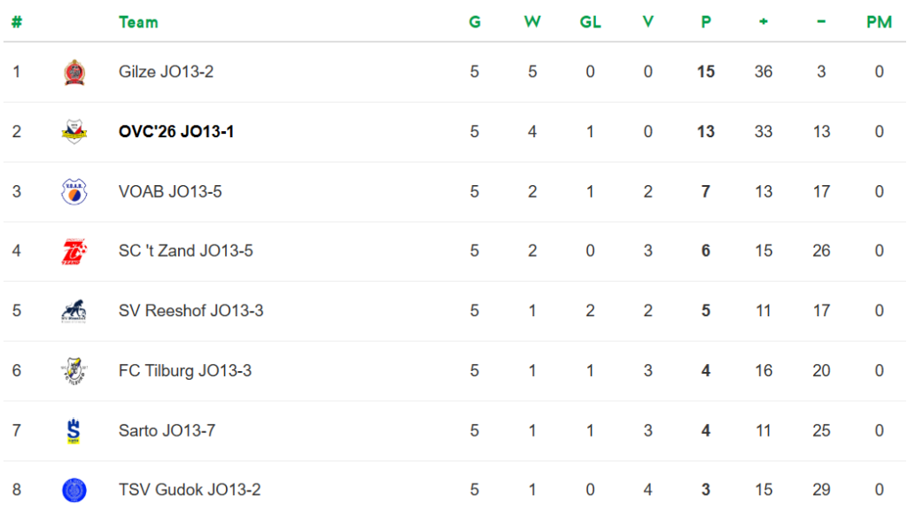This screenshot has width=907, height=511.
Task: Click the OVC'26 JO13-1 club crest
Action: click(74, 132)
